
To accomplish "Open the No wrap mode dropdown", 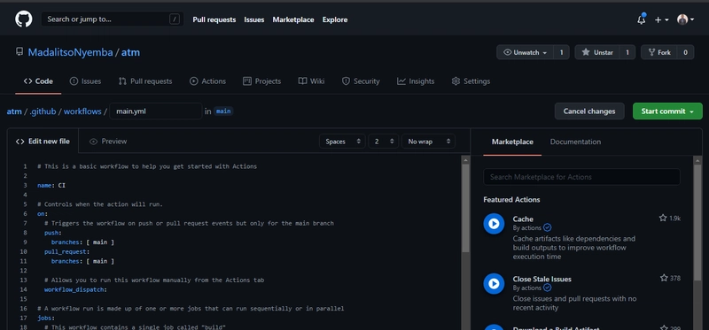I will click(x=428, y=142).
